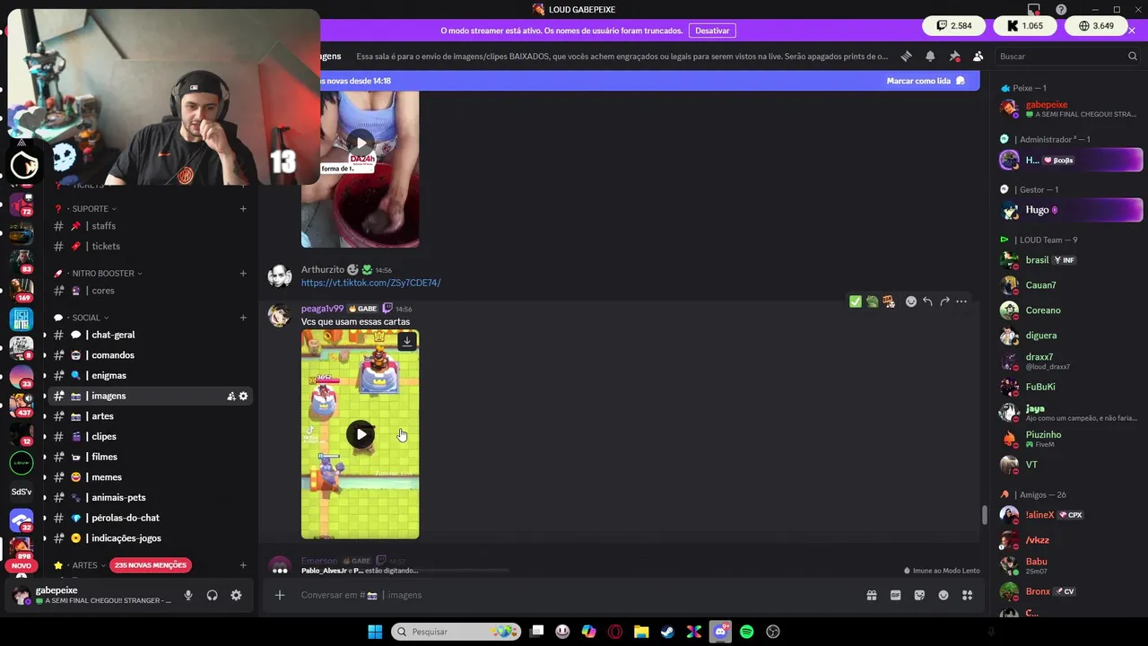Open the SdS'v server
1148x646 pixels.
coord(21,492)
